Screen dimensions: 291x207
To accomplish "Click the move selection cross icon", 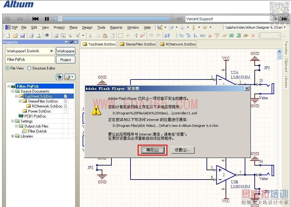I will tap(128, 36).
